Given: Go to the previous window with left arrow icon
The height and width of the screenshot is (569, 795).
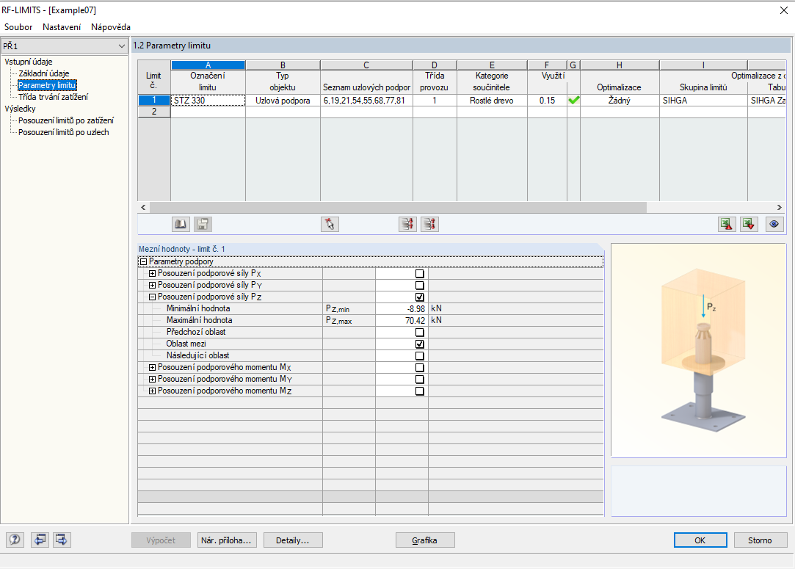Looking at the screenshot, I should [x=40, y=540].
